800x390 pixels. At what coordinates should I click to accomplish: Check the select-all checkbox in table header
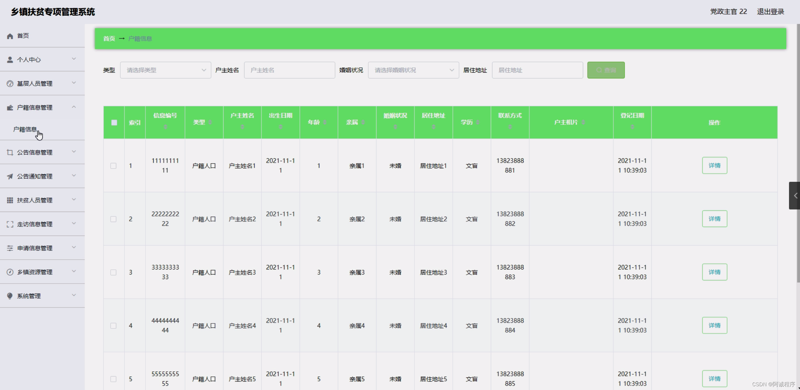pyautogui.click(x=114, y=122)
